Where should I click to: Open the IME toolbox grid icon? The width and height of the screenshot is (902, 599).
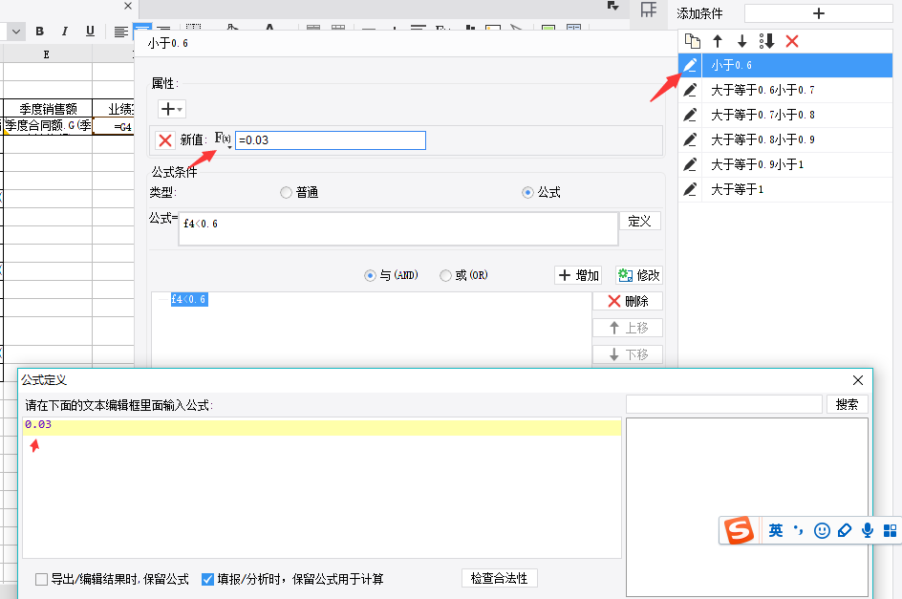(890, 530)
